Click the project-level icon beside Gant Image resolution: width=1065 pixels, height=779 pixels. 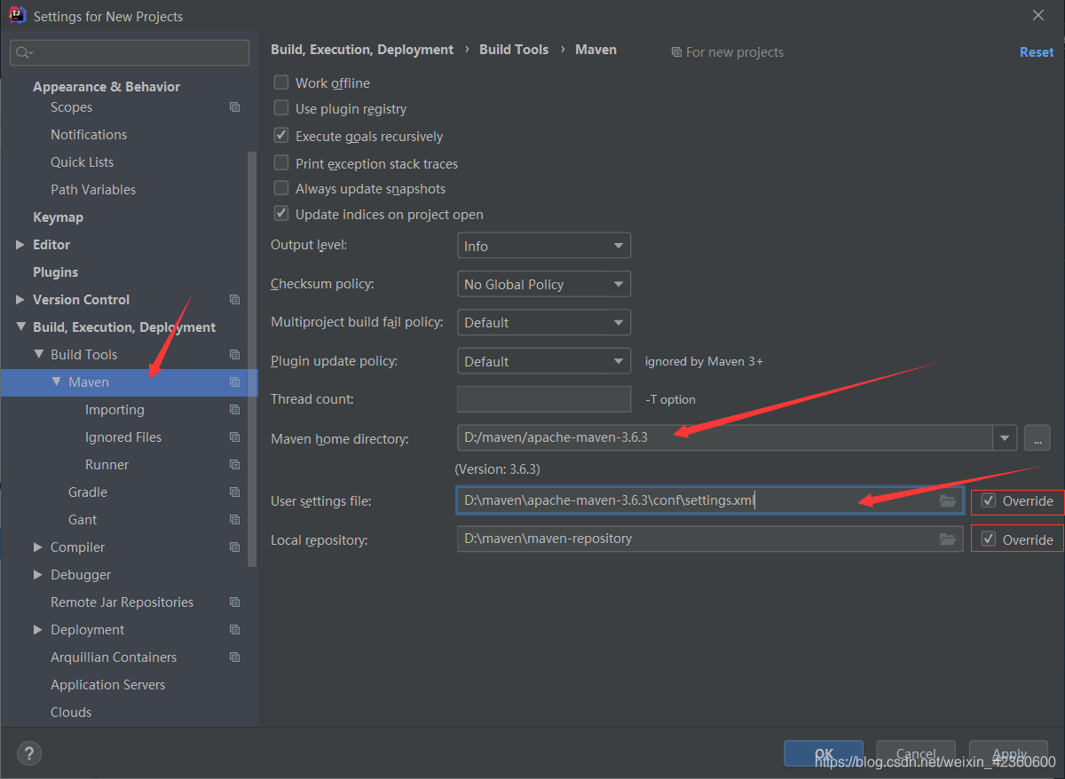click(x=234, y=520)
